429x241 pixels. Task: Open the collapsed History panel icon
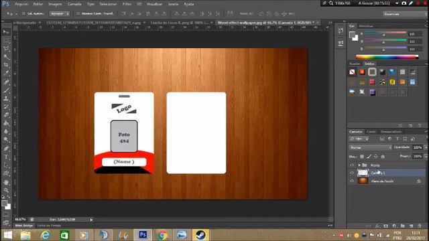pos(341,31)
